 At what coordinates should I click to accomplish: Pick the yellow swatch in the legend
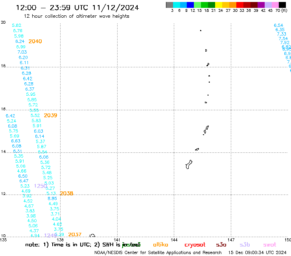pyautogui.click(x=219, y=5)
